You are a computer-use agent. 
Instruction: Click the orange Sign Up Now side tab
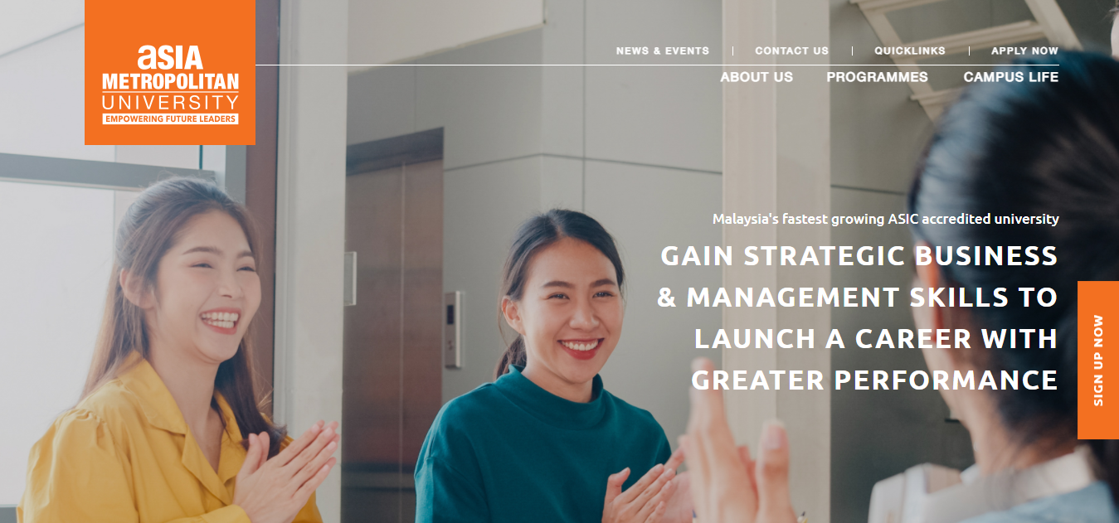pyautogui.click(x=1098, y=360)
